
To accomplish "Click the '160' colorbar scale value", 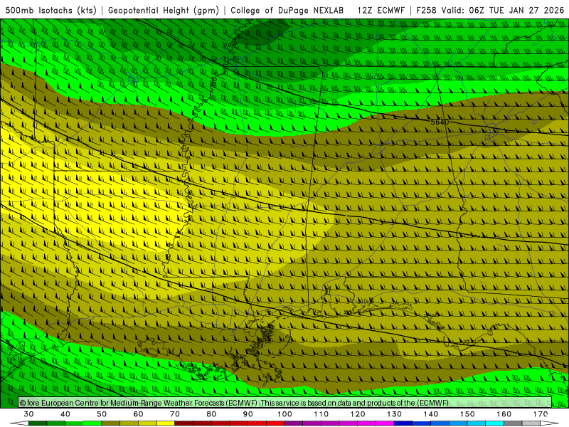I will (x=504, y=414).
